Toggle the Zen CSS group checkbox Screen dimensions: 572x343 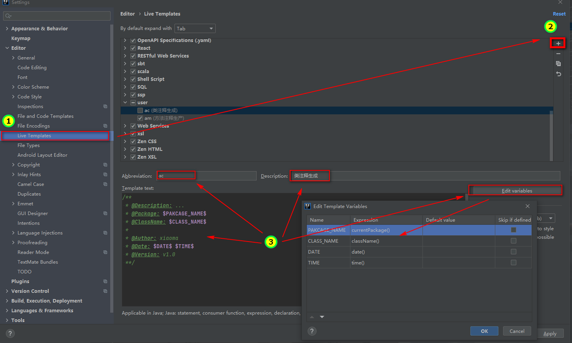[133, 142]
